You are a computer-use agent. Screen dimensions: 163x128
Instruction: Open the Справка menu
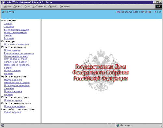click(x=65, y=6)
